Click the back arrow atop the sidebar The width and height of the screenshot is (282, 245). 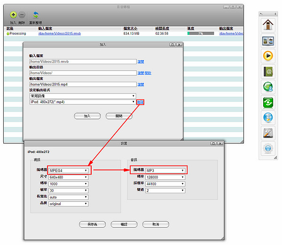tap(261, 14)
